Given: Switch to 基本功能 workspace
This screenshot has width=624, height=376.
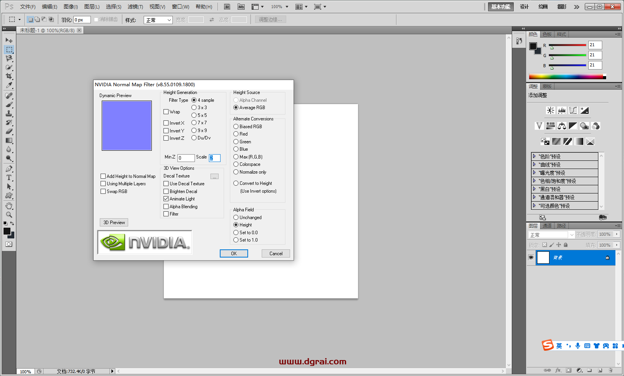Looking at the screenshot, I should 501,7.
